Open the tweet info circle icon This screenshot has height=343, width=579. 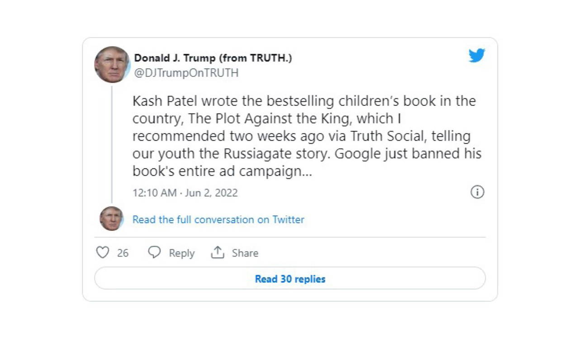[477, 192]
